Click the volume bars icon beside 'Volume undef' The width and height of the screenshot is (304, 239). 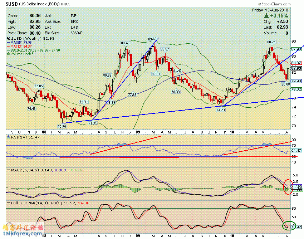pyautogui.click(x=8, y=54)
